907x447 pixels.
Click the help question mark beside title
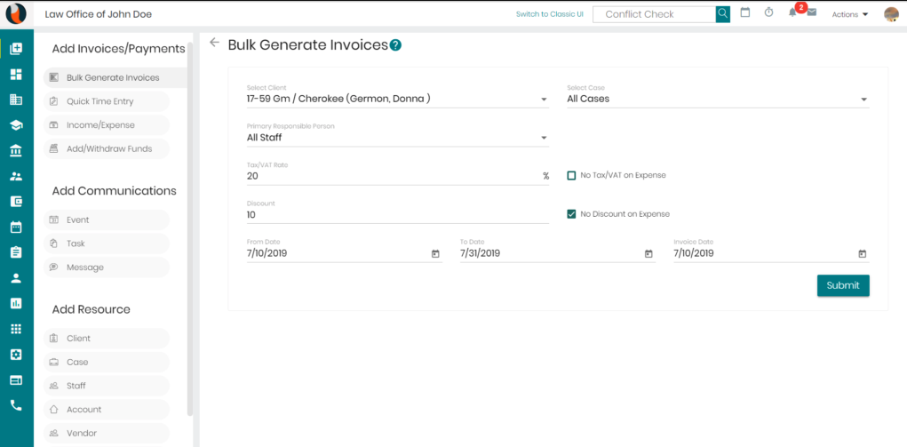coord(395,45)
